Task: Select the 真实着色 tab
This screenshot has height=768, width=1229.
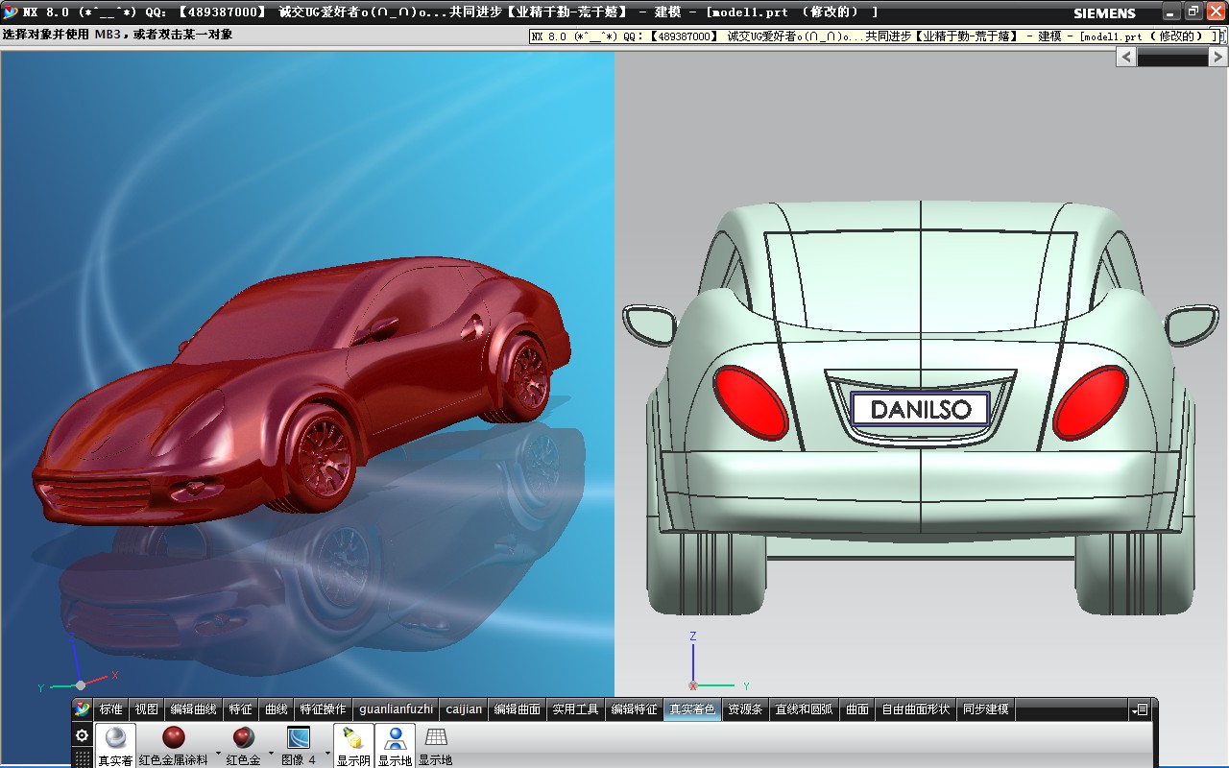Action: (x=693, y=709)
